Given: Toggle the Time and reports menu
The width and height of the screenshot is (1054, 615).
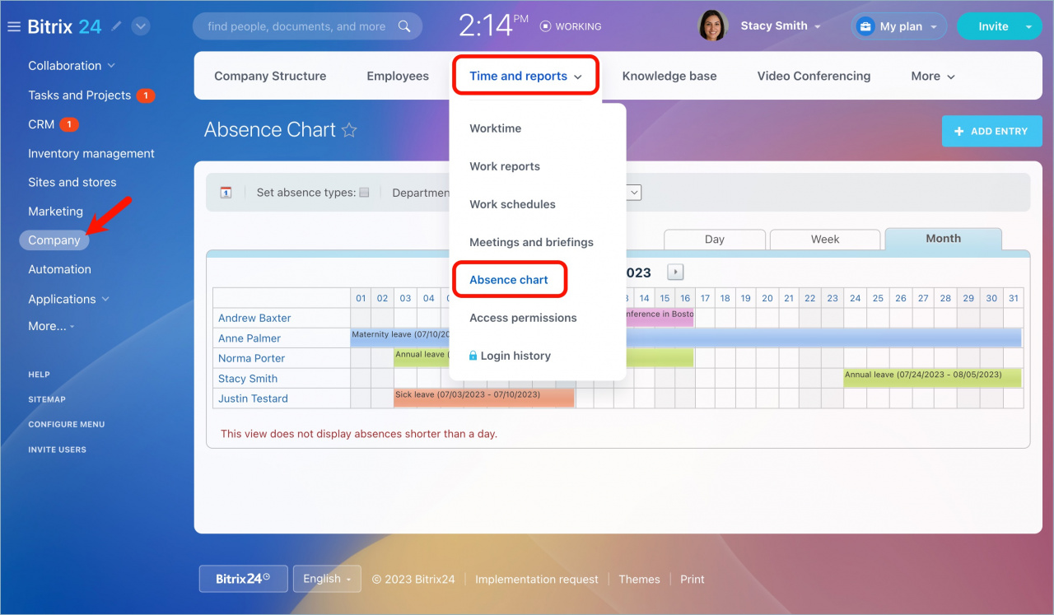Looking at the screenshot, I should pyautogui.click(x=525, y=76).
